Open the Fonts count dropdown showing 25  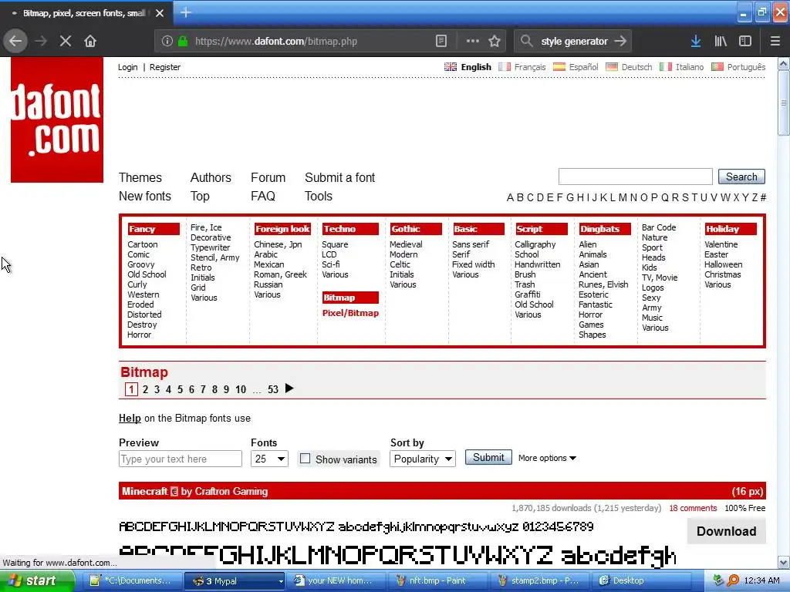(269, 459)
